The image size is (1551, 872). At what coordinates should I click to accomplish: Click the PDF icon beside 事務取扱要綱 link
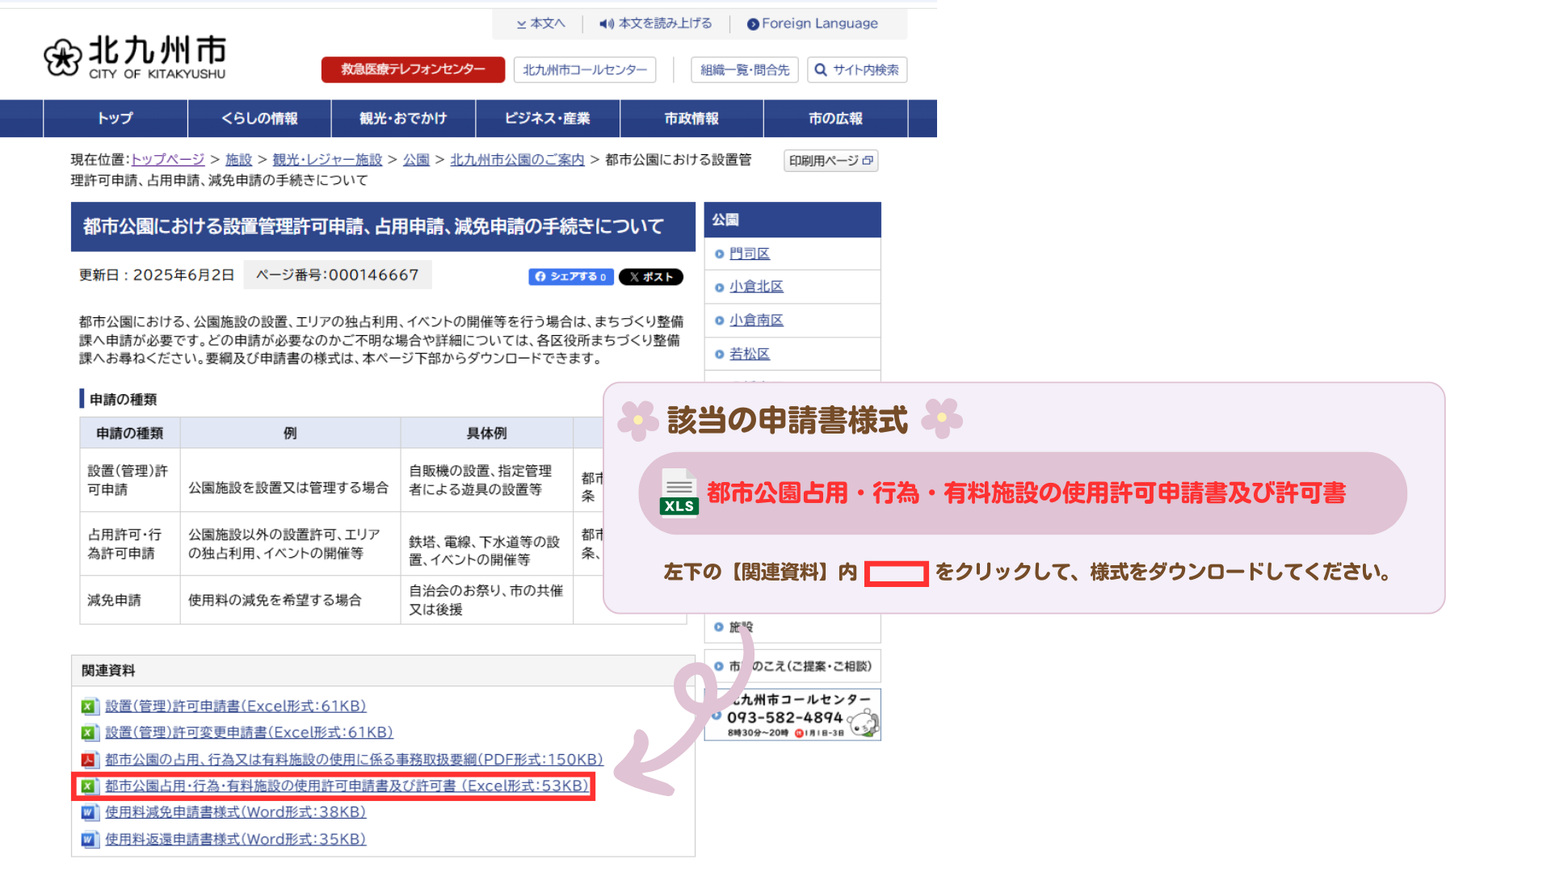click(x=89, y=760)
